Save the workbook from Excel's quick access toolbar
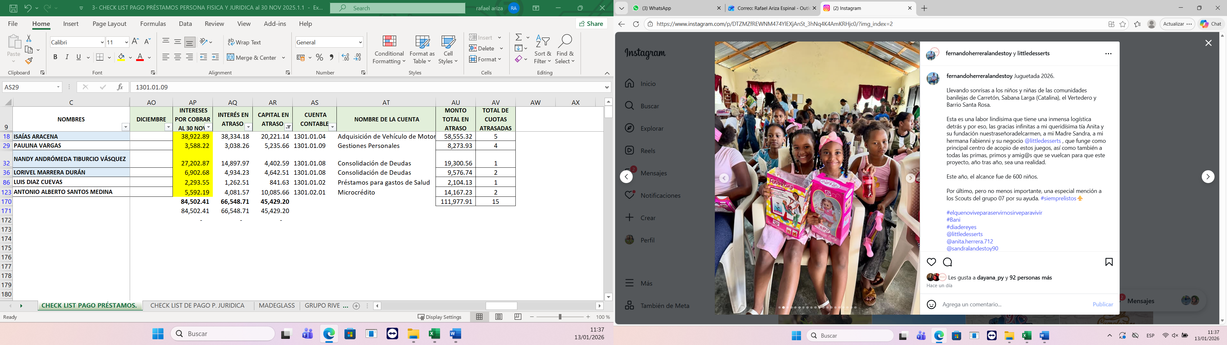The image size is (1227, 345). tap(13, 8)
